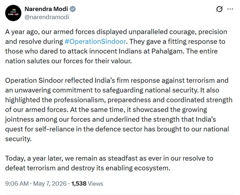Visit the @narendramodi handle link
Viewport: 240px width, 195px height.
pyautogui.click(x=47, y=17)
